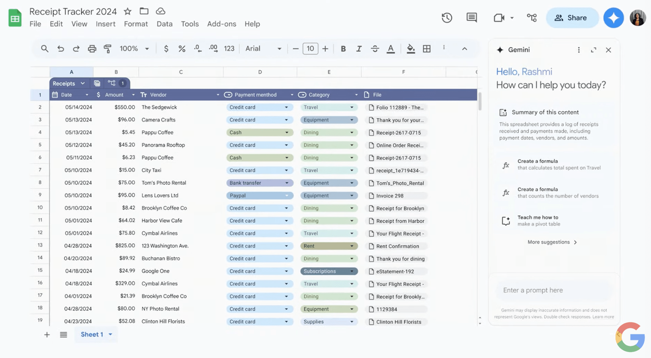
Task: Star the Receipt Tracker 2024 document
Action: click(x=127, y=11)
